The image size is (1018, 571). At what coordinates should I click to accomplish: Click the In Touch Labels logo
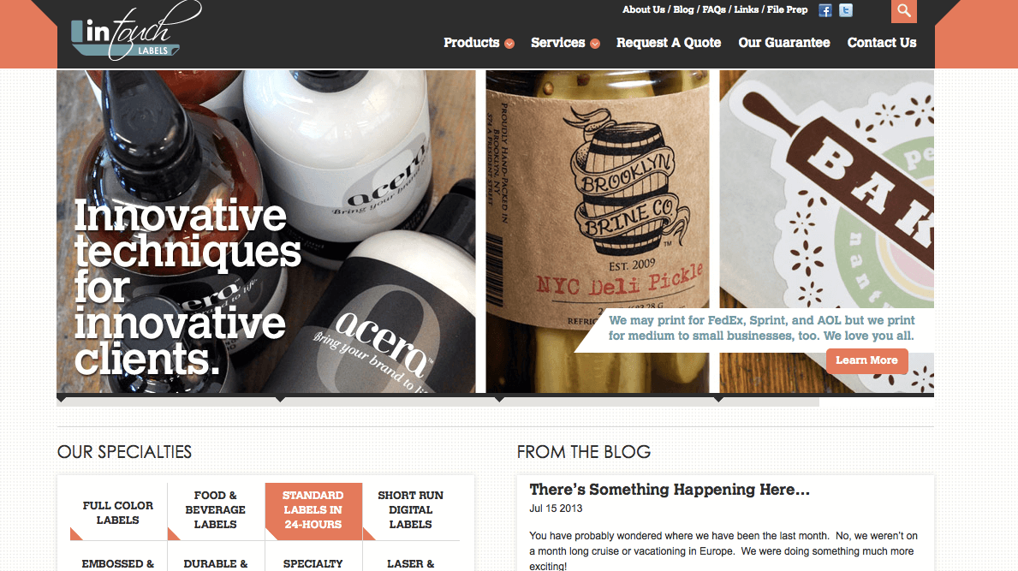[135, 33]
